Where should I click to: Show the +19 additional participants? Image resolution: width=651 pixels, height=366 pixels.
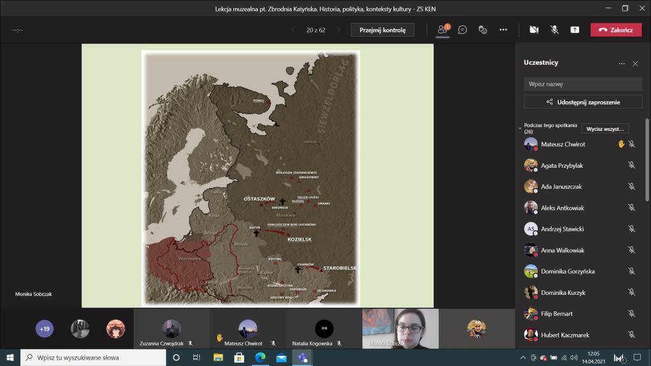pyautogui.click(x=45, y=329)
